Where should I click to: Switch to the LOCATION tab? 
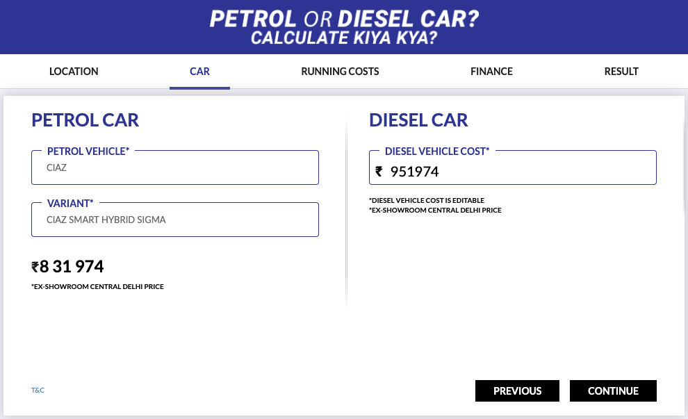73,72
